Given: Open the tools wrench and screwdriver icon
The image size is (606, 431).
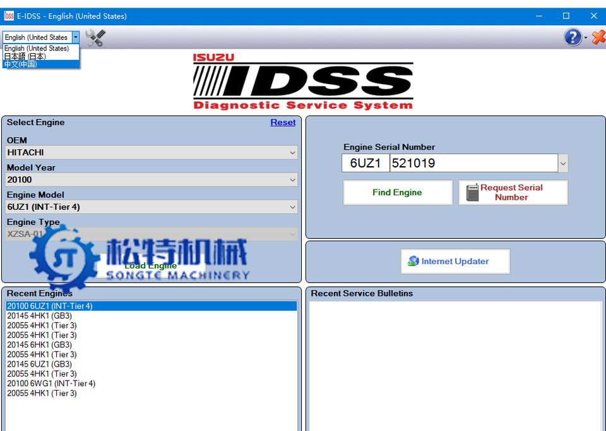Looking at the screenshot, I should pos(95,37).
